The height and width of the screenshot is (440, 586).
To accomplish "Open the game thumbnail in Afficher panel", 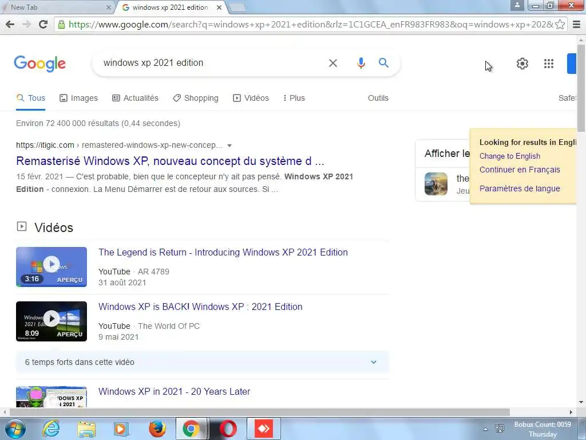I will (435, 184).
